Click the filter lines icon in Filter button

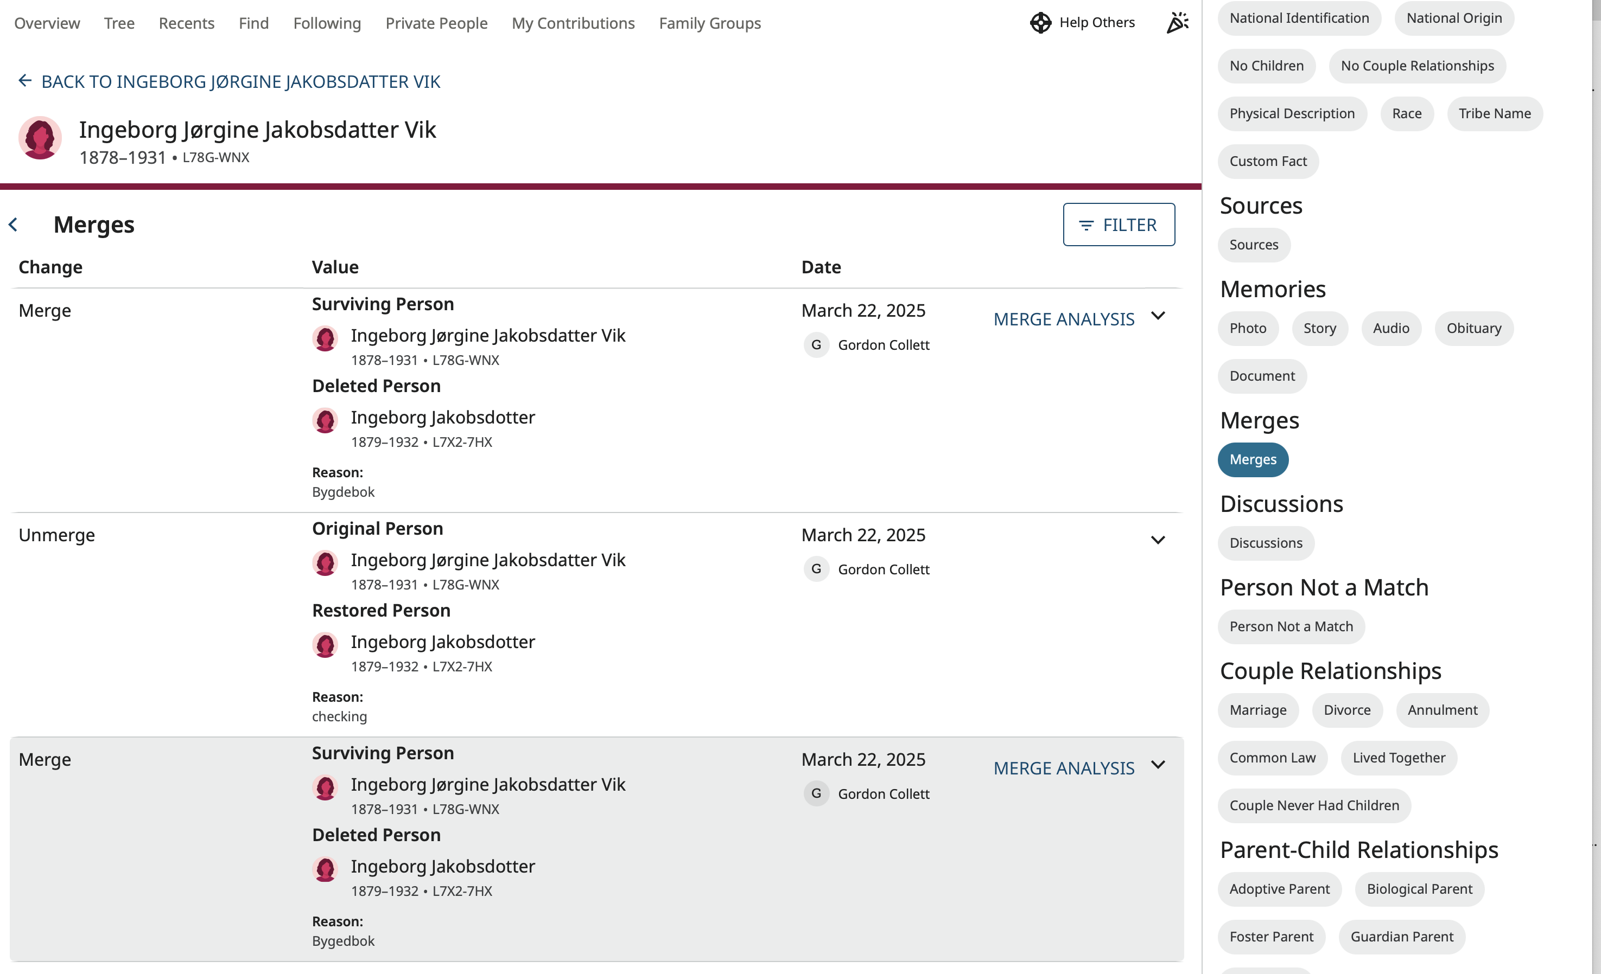[1086, 225]
